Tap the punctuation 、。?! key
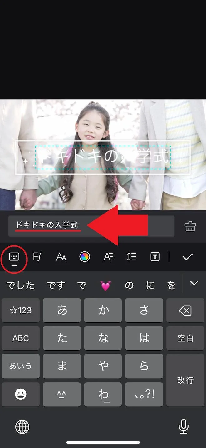The image size is (206, 448). [144, 394]
